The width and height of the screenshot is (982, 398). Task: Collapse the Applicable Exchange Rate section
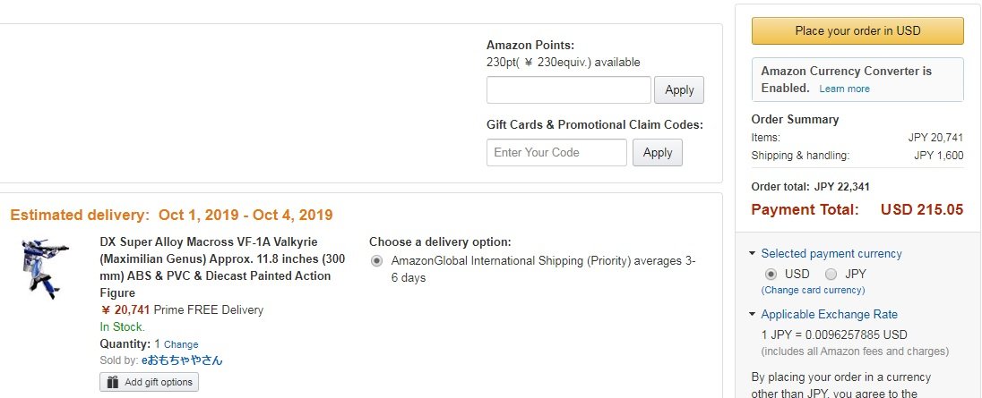[752, 314]
